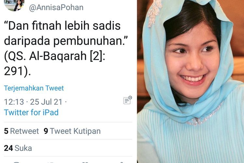The width and height of the screenshot is (244, 163).
Task: Open the hidden replies icon beside the timestamp
Action: 128,100
